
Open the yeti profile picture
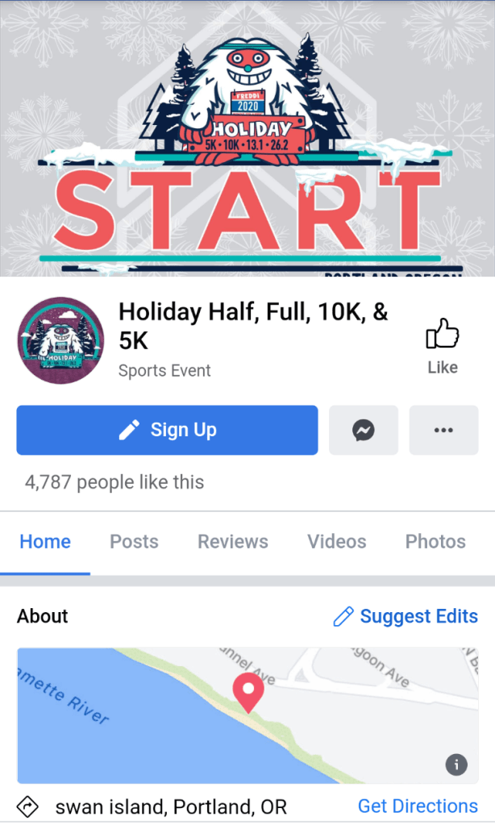pyautogui.click(x=61, y=340)
